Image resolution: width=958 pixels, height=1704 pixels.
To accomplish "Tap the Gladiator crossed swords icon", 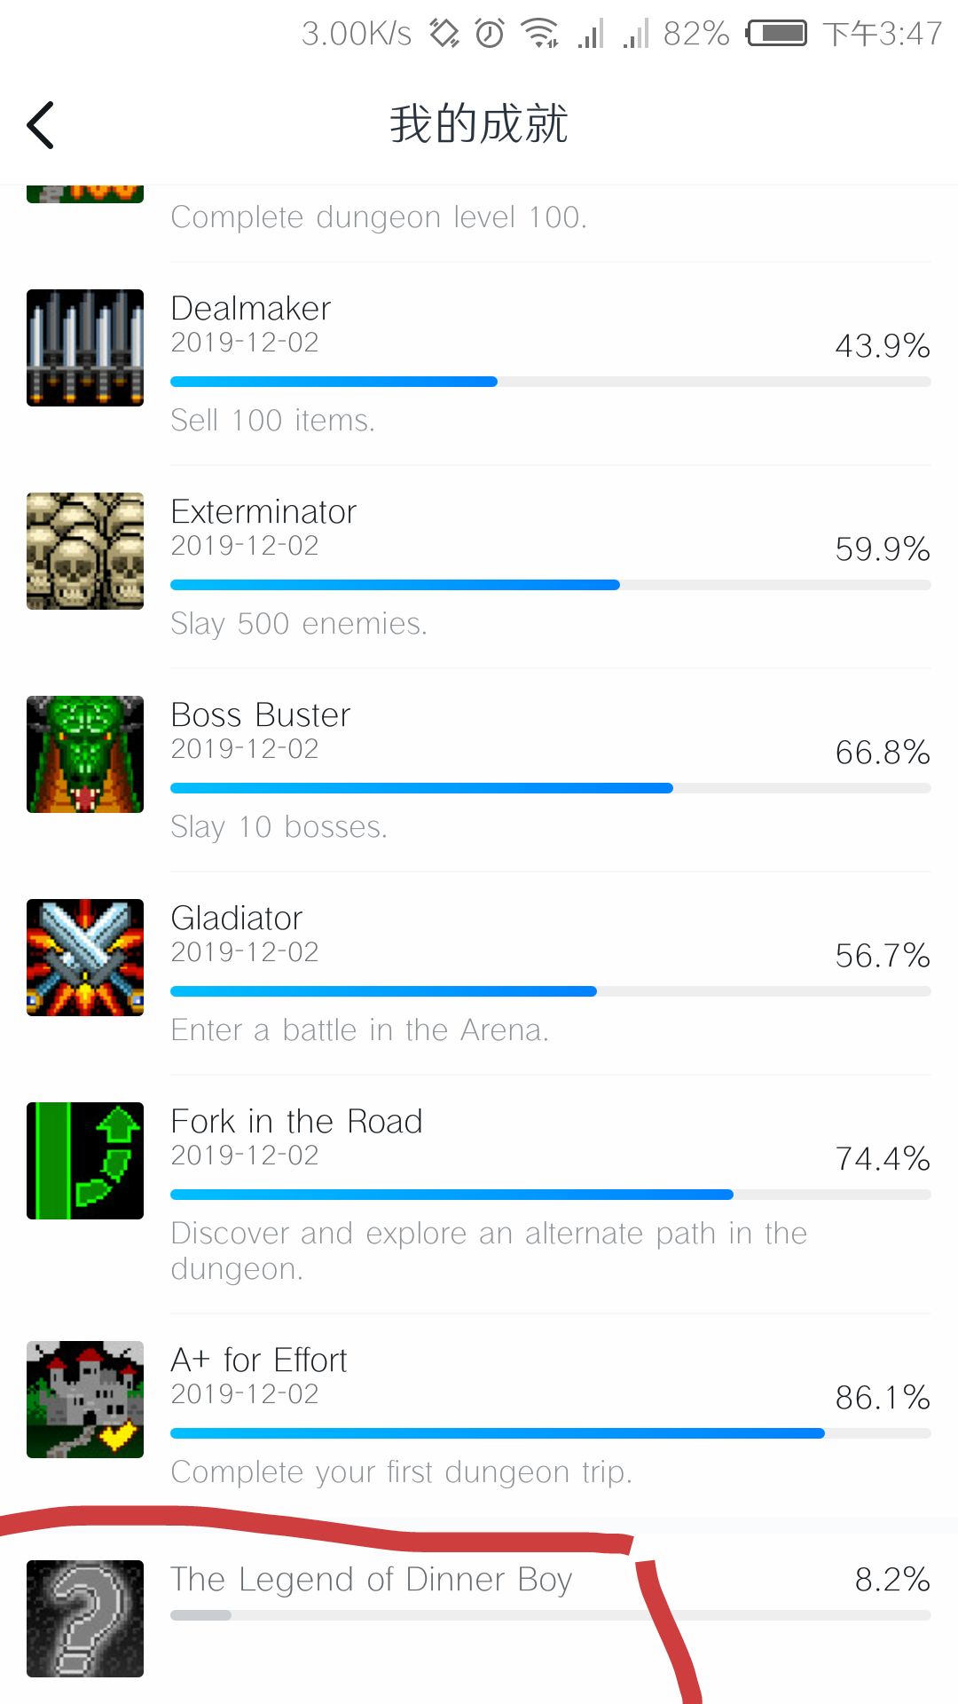I will tap(85, 958).
